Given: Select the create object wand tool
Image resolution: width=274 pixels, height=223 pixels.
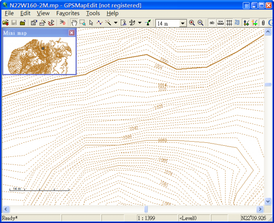Looking at the screenshot, I should (x=108, y=23).
